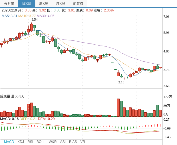The width and height of the screenshot is (177, 145).
Task: Open the VR indicator
Action: tap(83, 142)
